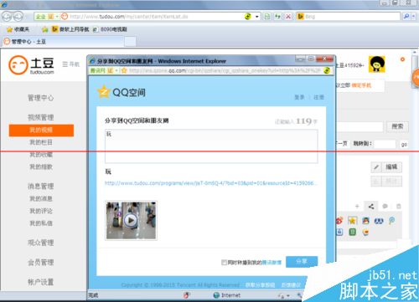Viewport: 419px width, 302px height.
Task: Click the refresh icon in main address bar
Action: click(x=248, y=17)
